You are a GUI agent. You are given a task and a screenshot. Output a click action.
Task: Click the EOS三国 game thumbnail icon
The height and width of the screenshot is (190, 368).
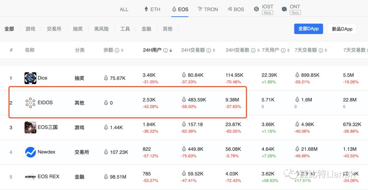tap(30, 127)
